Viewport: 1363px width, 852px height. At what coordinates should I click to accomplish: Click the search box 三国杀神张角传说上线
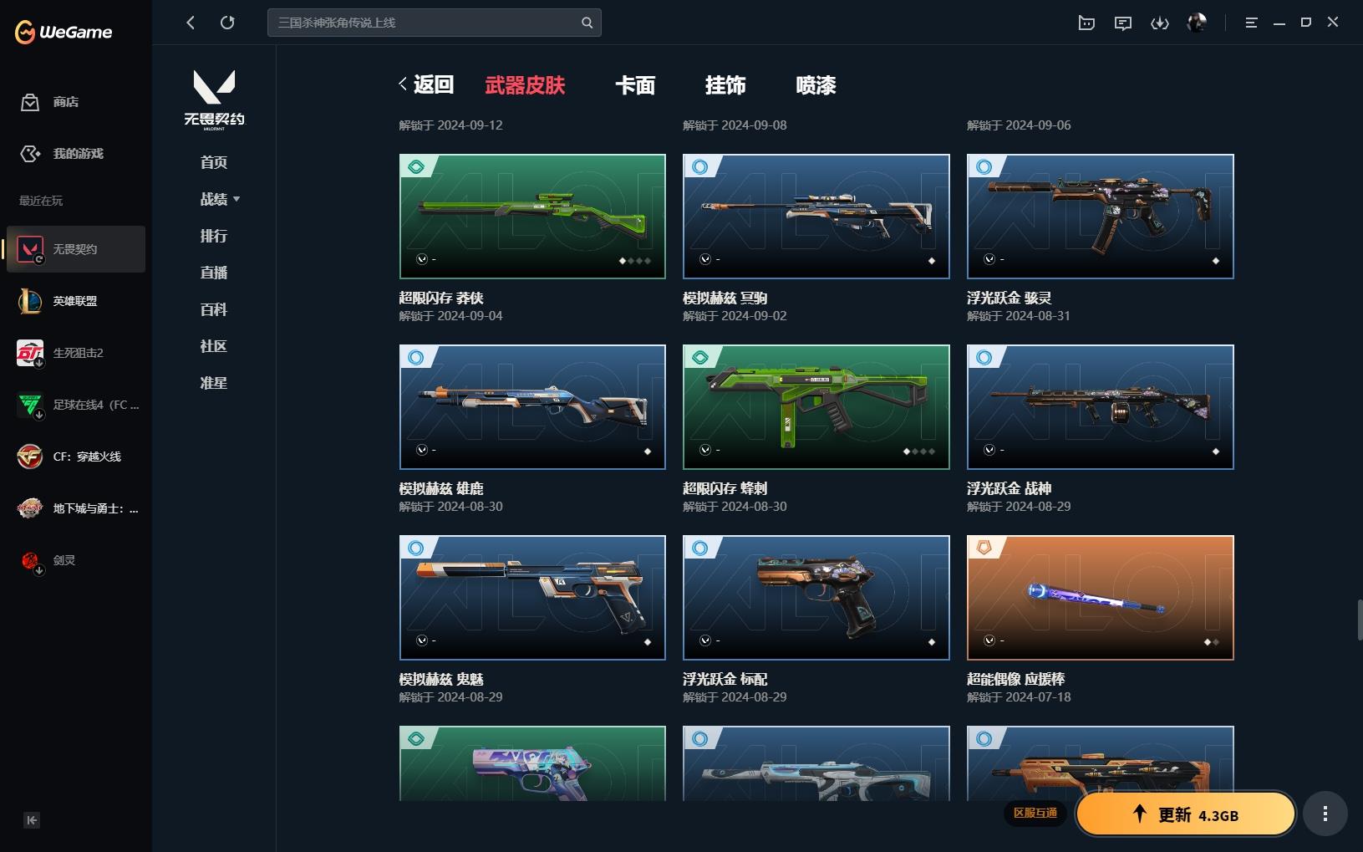pos(435,23)
